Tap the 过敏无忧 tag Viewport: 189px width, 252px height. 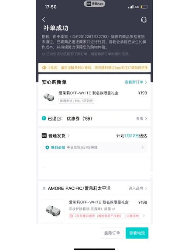[133, 216]
